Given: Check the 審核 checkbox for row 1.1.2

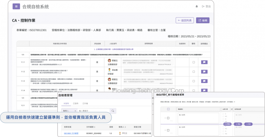Looking at the screenshot, I should (194, 71).
